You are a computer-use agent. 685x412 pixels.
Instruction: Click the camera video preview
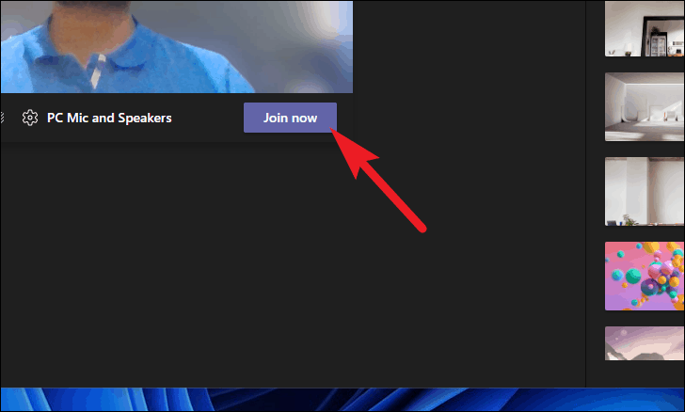tap(177, 46)
